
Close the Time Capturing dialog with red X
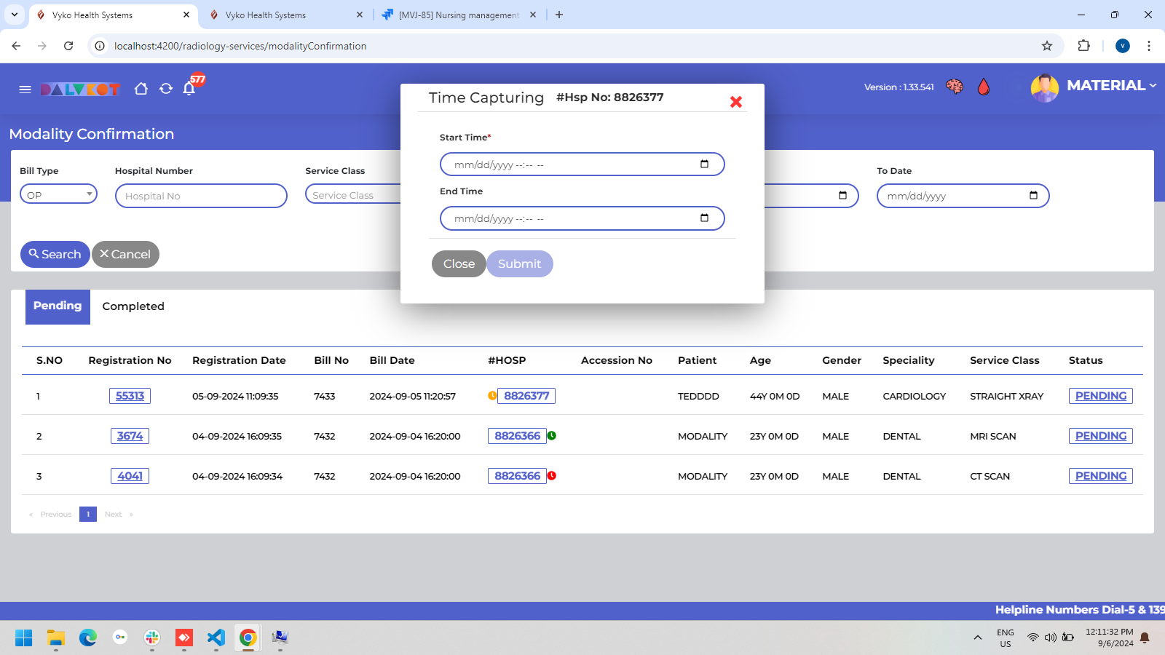pos(736,102)
